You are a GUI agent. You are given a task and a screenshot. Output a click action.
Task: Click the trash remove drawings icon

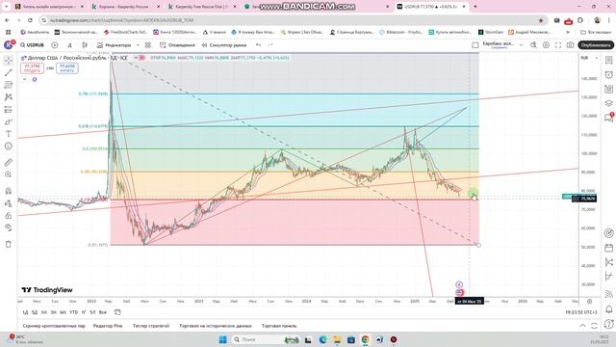tap(9, 244)
